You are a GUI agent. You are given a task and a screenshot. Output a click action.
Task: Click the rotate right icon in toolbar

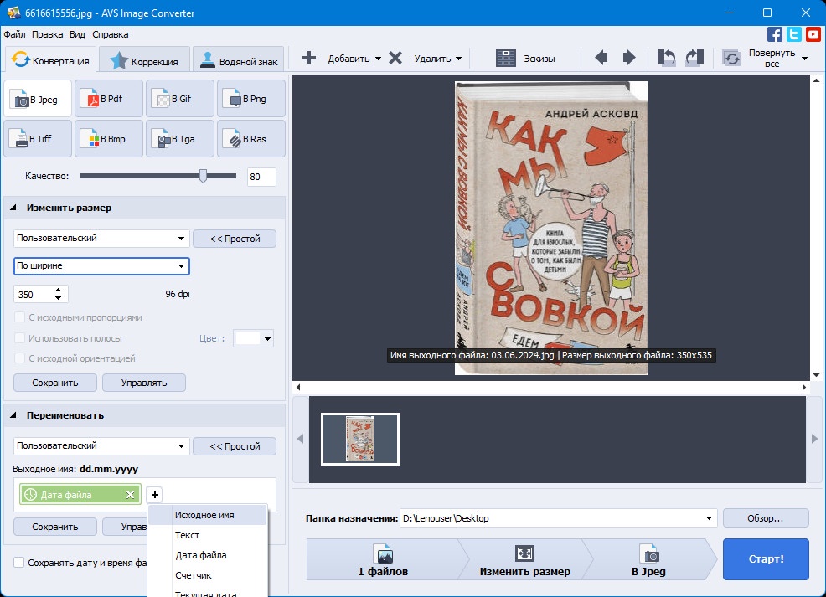point(694,58)
